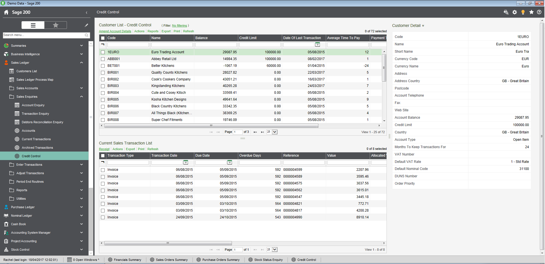The width and height of the screenshot is (545, 264).
Task: Click the Stock Control icon
Action: tap(6, 250)
